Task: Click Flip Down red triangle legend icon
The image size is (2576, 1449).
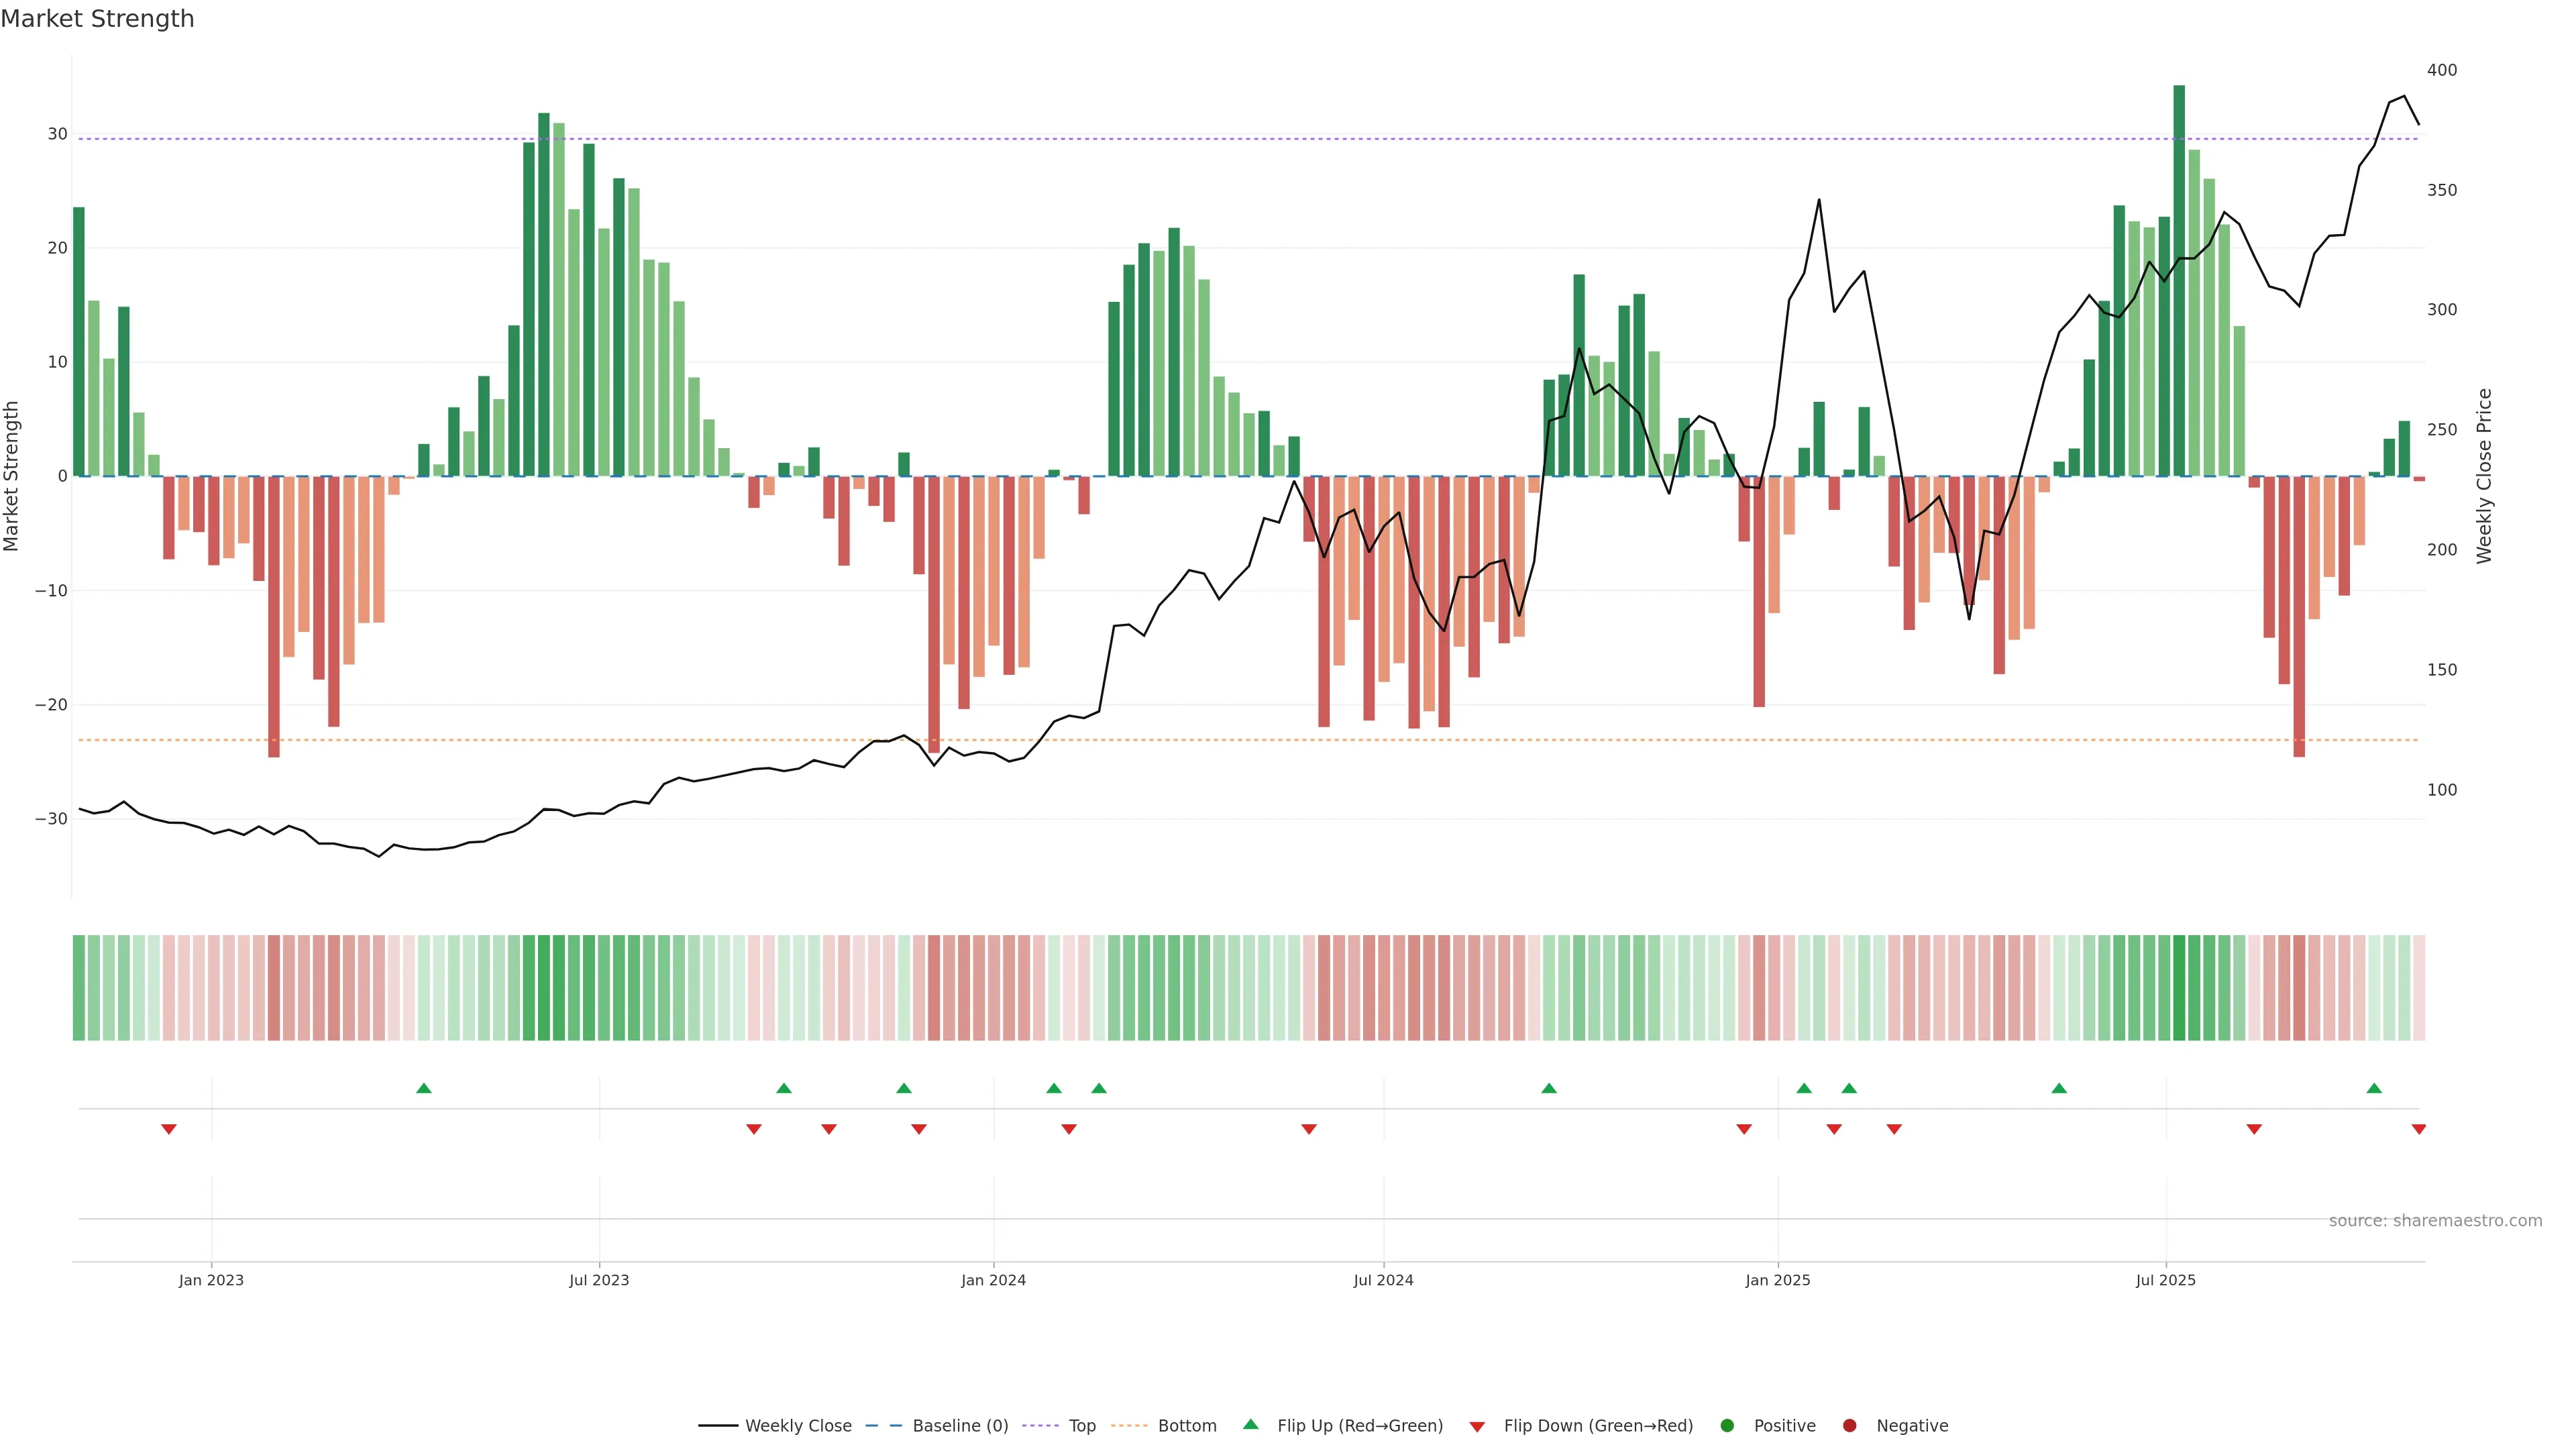Action: (x=1477, y=1427)
